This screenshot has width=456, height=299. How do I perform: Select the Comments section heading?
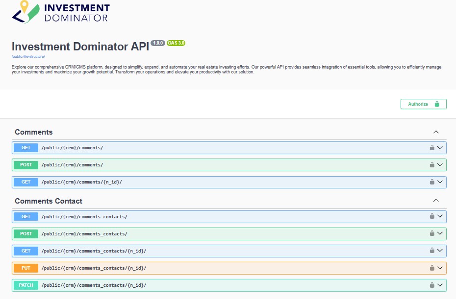34,132
